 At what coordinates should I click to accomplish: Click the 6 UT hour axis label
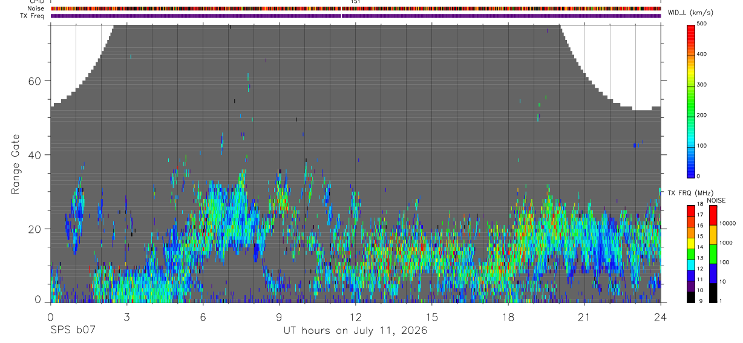[203, 316]
